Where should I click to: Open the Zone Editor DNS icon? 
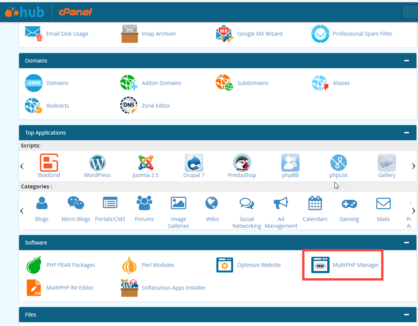point(129,106)
